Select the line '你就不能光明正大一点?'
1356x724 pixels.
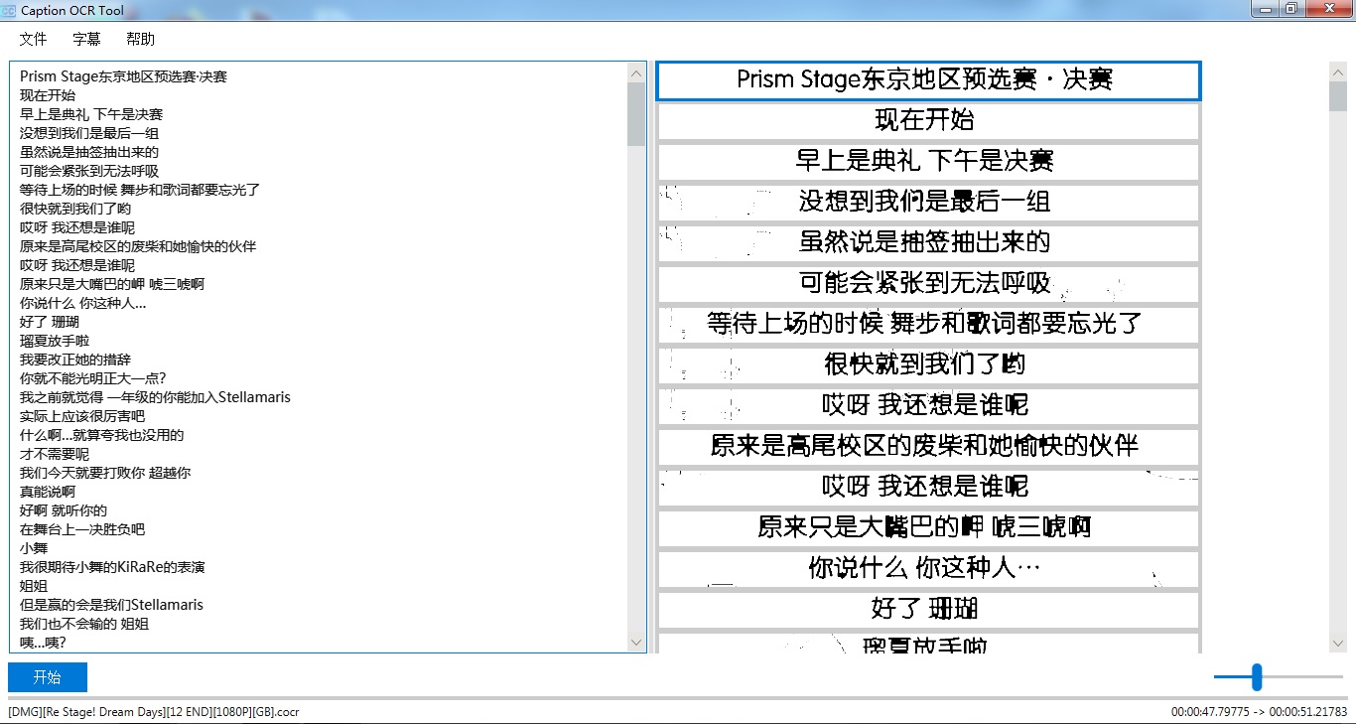pyautogui.click(x=93, y=378)
